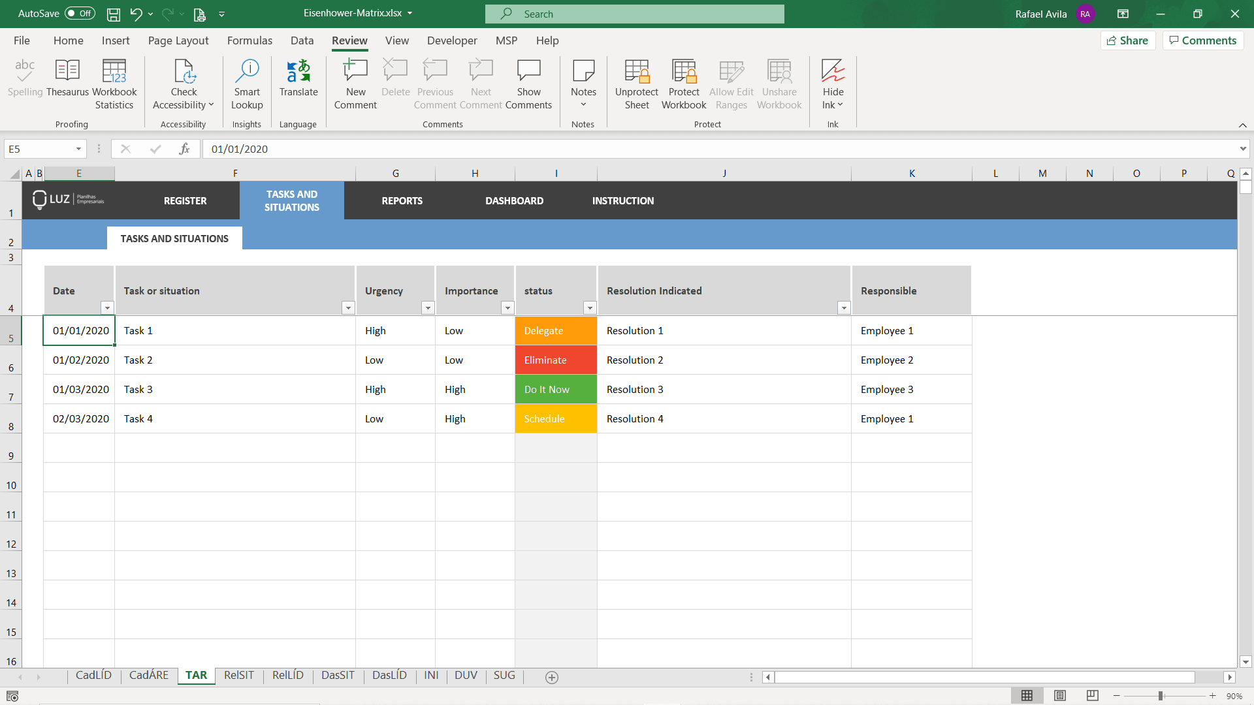Open the Urgency column filter dropdown
This screenshot has width=1254, height=705.
[428, 307]
